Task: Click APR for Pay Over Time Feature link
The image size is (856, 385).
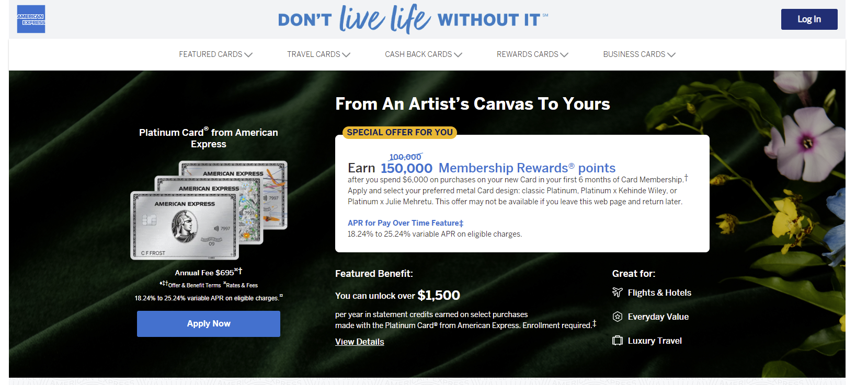Action: coord(405,223)
